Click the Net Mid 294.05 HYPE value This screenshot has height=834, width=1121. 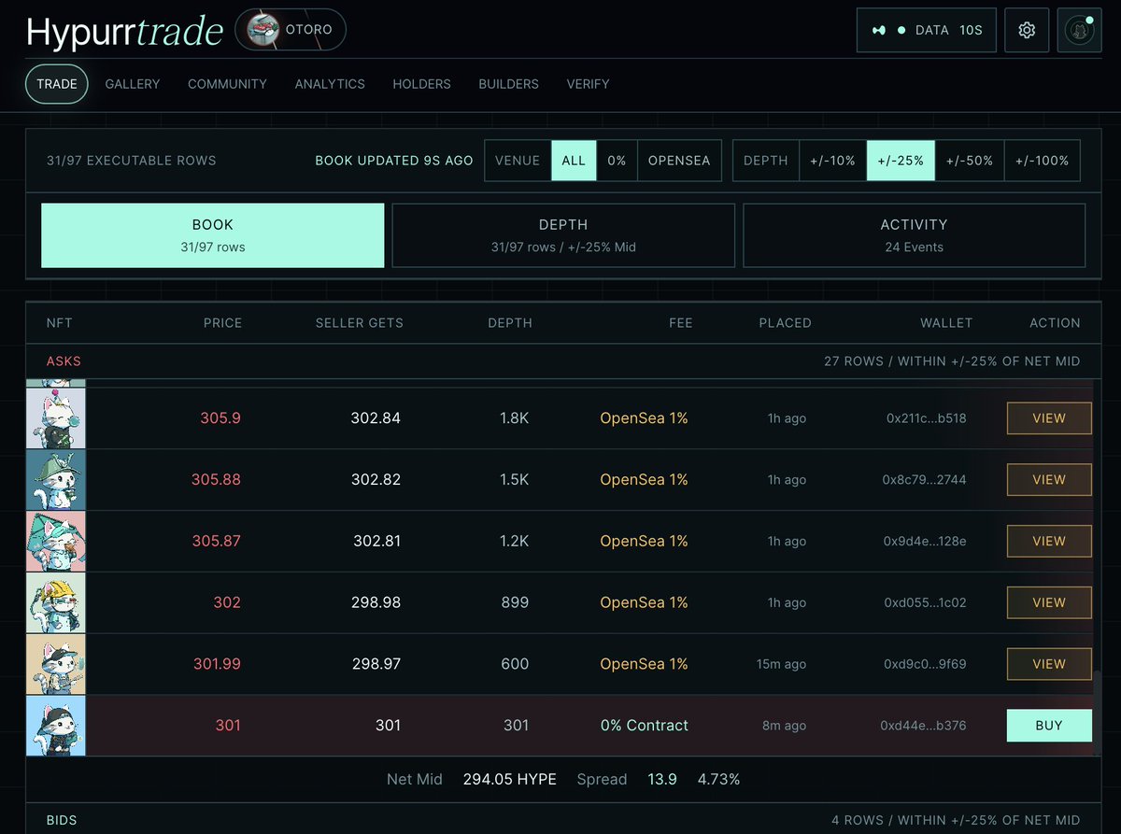509,779
